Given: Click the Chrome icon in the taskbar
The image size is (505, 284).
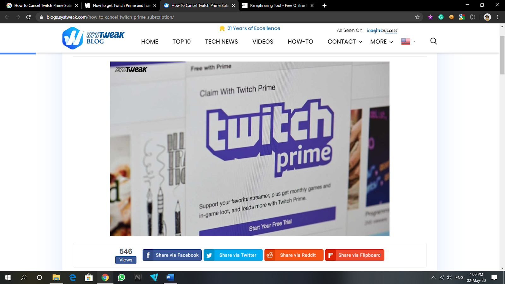Looking at the screenshot, I should click(105, 277).
